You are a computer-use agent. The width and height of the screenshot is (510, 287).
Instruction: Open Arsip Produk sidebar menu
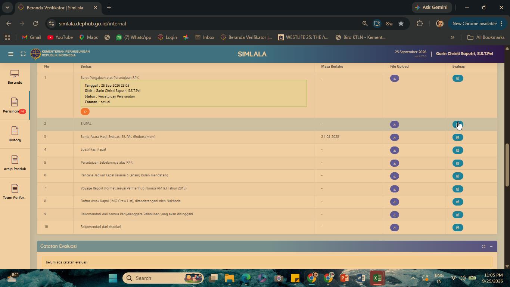[15, 163]
